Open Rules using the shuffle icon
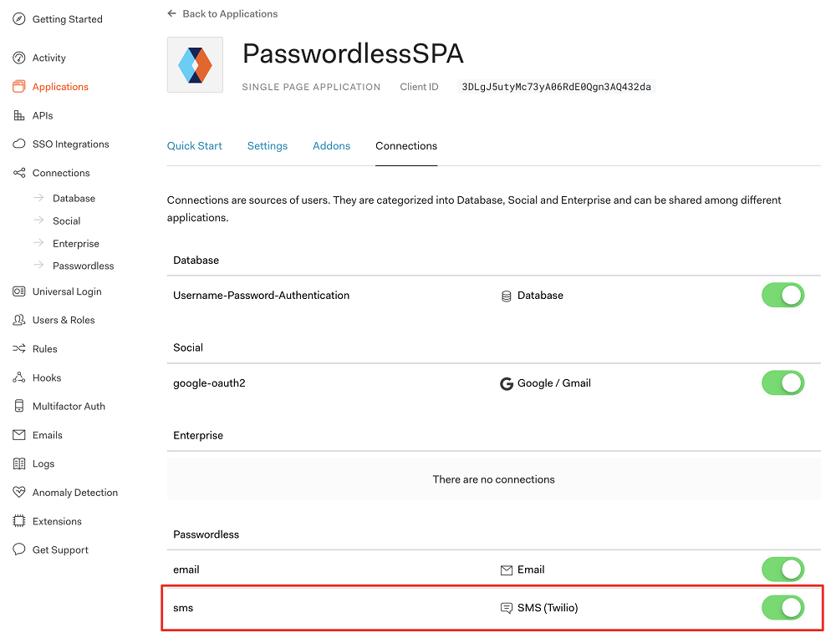Image resolution: width=836 pixels, height=643 pixels. [18, 348]
